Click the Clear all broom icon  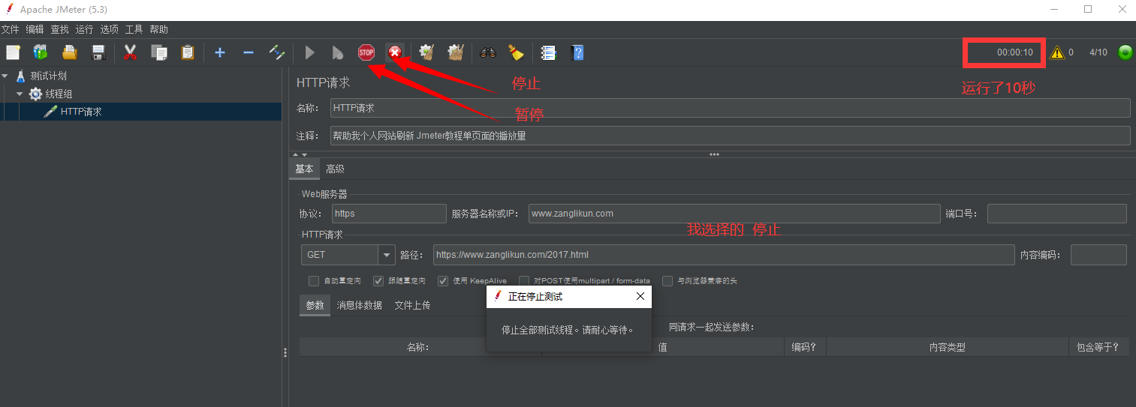click(516, 52)
